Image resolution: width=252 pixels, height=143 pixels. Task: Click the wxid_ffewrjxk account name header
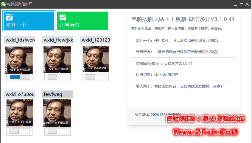click(x=57, y=40)
